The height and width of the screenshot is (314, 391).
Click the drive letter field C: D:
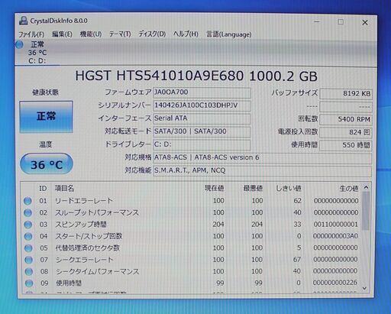pyautogui.click(x=202, y=144)
